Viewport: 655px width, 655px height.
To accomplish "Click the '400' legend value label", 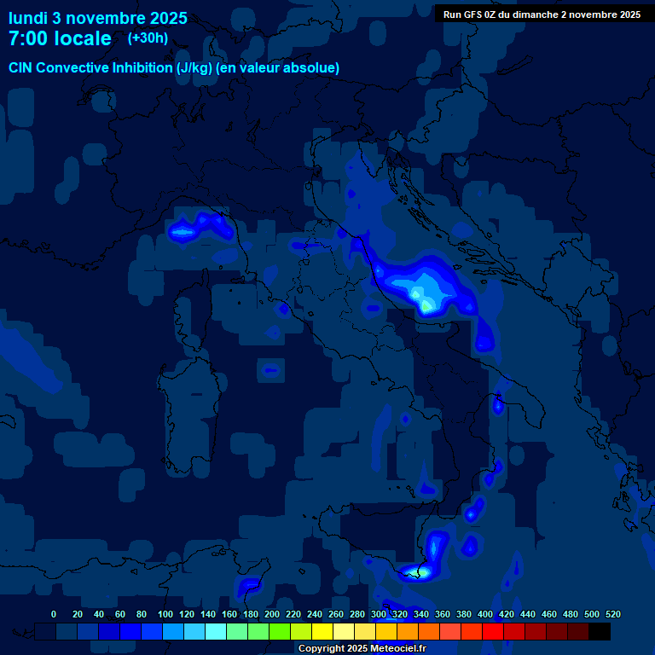I will click(485, 614).
